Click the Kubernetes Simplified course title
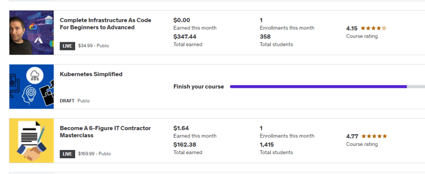Viewport: 425px width, 174px height. pos(91,74)
